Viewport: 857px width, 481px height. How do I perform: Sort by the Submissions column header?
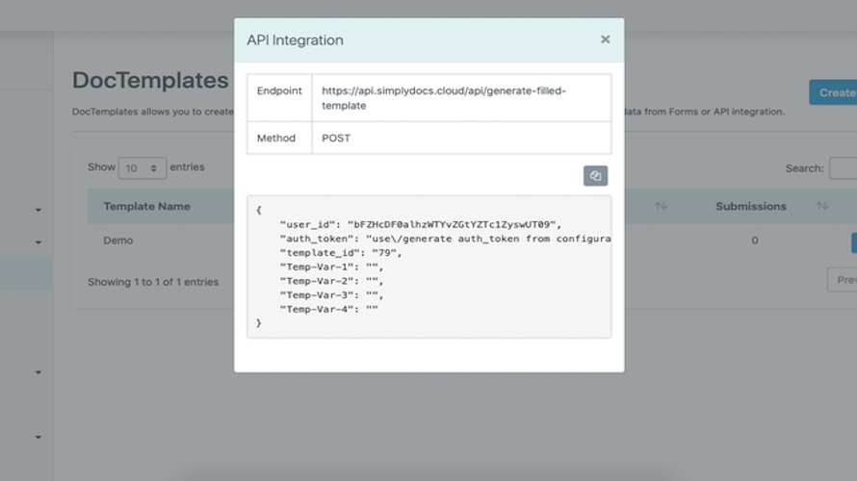pyautogui.click(x=750, y=206)
